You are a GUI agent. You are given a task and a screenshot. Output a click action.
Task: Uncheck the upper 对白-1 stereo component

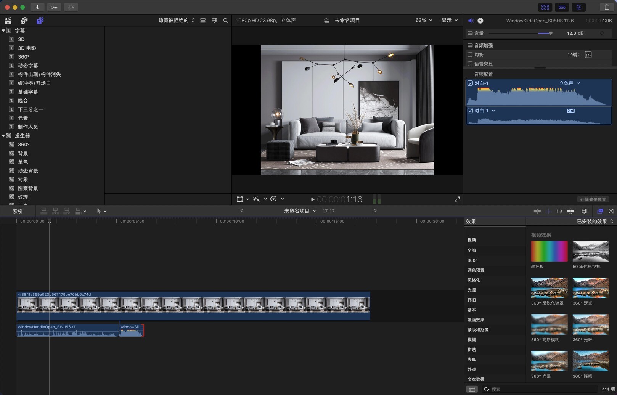tap(470, 83)
